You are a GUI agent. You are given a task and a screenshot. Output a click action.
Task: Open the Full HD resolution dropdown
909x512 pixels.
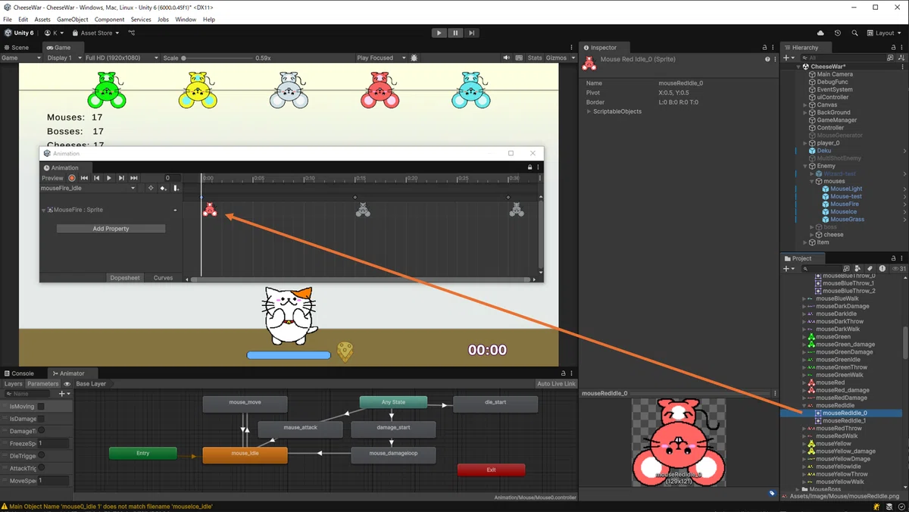121,58
